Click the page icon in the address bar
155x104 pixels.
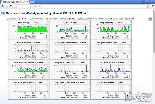[x=16, y=6]
